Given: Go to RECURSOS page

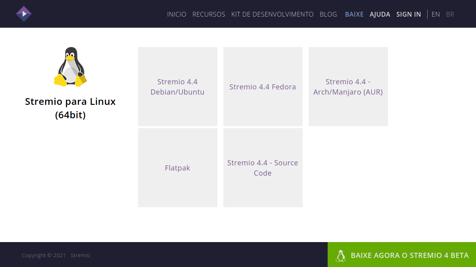Looking at the screenshot, I should (x=209, y=14).
